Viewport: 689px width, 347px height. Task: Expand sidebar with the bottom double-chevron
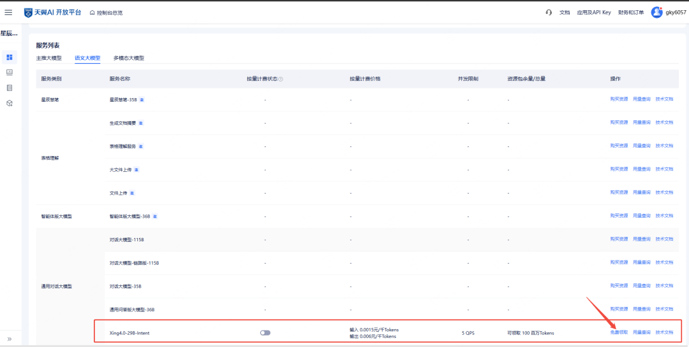coord(10,339)
